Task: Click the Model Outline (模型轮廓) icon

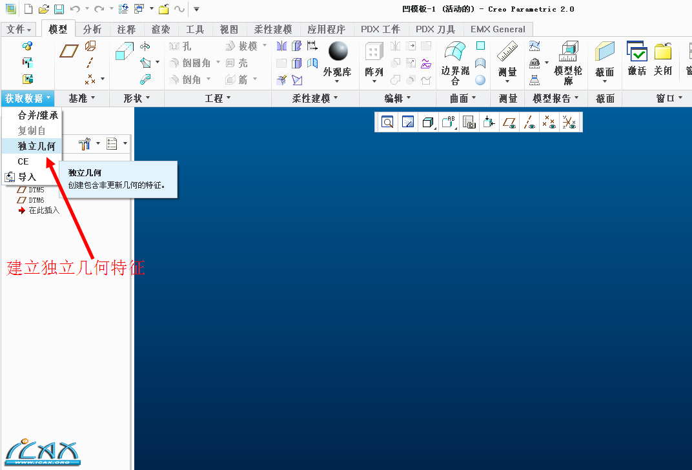Action: click(x=569, y=52)
